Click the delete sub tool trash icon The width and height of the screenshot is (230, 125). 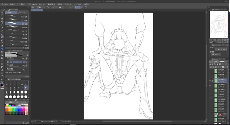coord(28,48)
